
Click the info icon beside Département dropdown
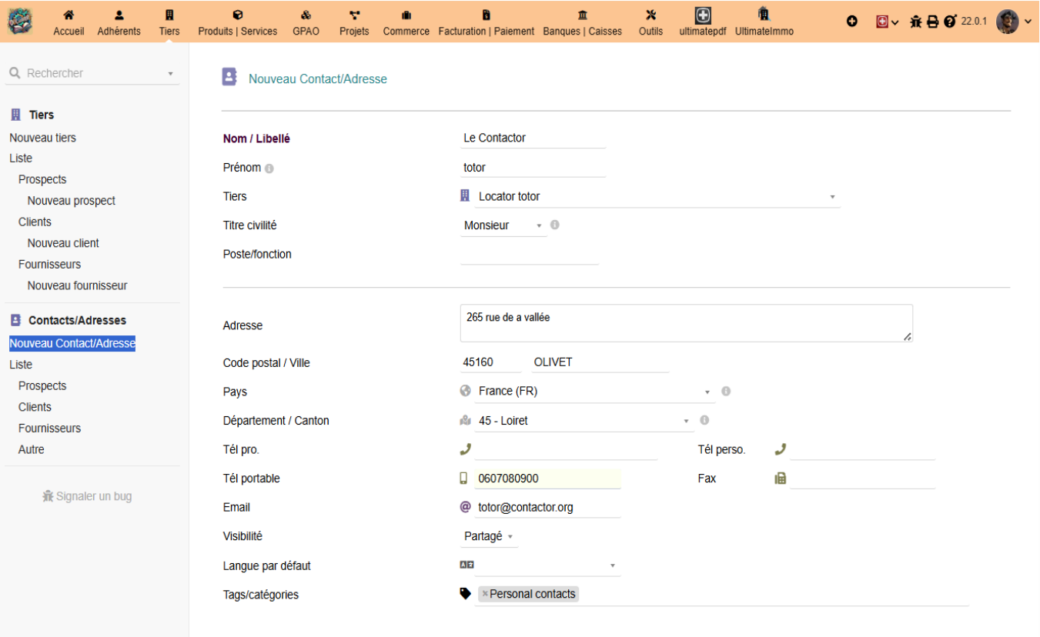(704, 420)
